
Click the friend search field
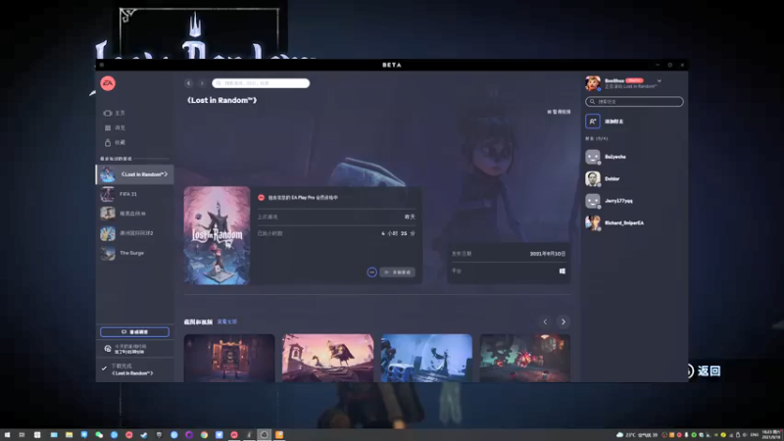634,102
